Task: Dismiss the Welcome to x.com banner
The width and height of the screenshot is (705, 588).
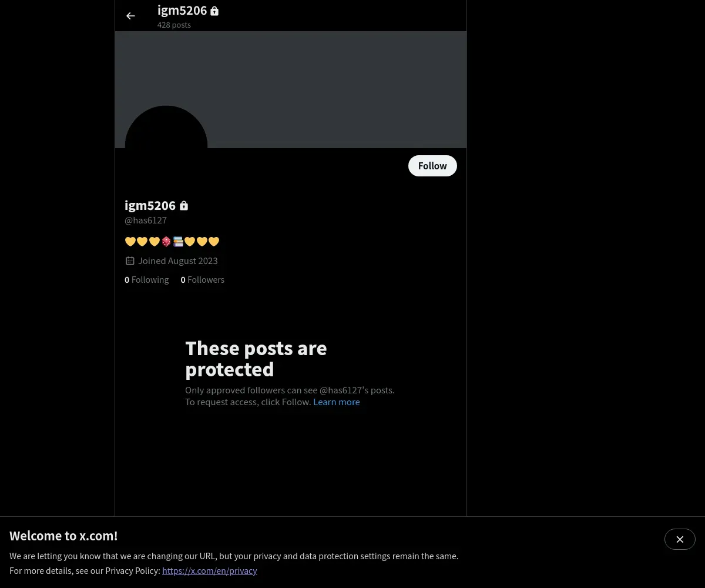Action: (680, 539)
